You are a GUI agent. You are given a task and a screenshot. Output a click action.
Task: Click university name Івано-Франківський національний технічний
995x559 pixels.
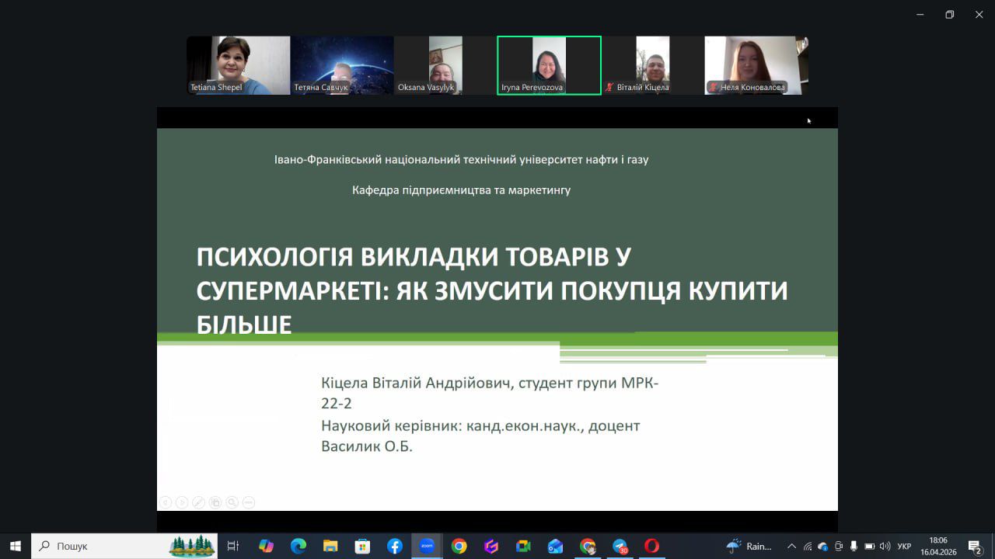pos(461,159)
